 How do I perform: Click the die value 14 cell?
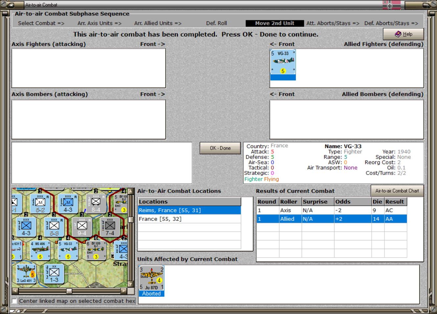(378, 219)
